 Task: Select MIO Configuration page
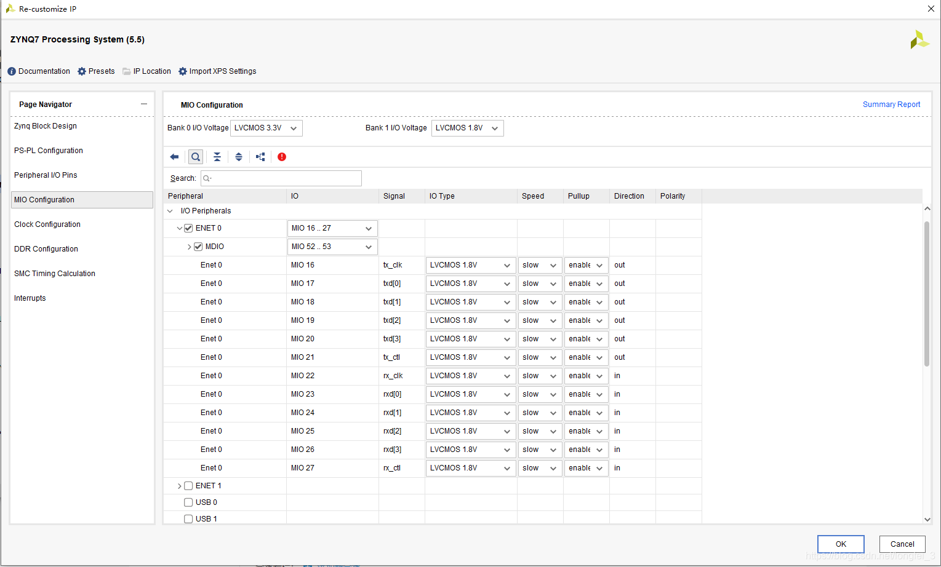pos(82,200)
